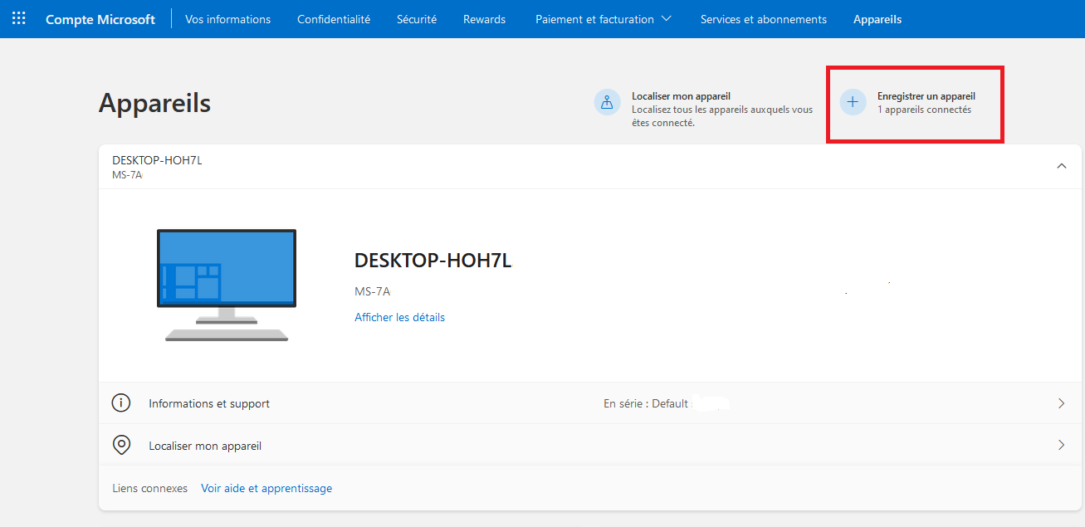This screenshot has height=527, width=1085.
Task: Click Afficher les détails link
Action: click(x=399, y=317)
